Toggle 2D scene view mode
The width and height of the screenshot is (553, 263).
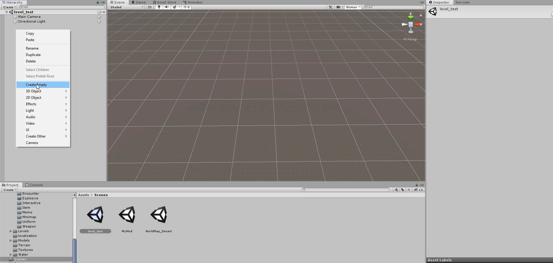click(150, 7)
